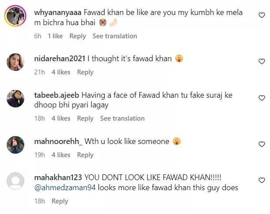Heart the mahnoorehh_ comment
The height and width of the screenshot is (214, 270).
pos(261,144)
